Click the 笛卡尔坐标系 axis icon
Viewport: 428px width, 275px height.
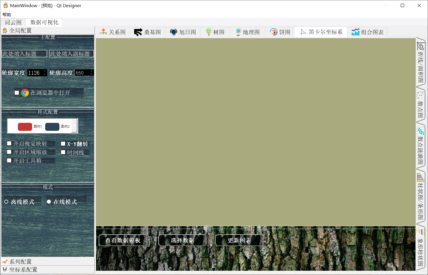point(303,32)
